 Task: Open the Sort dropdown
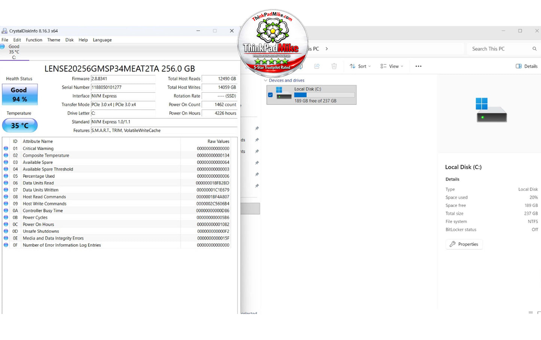click(360, 66)
